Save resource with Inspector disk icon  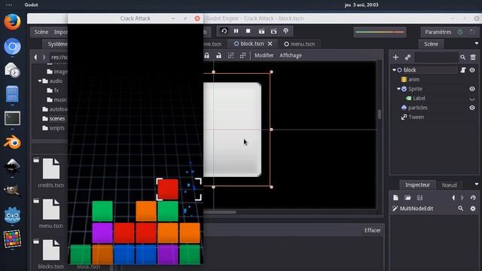419,197
